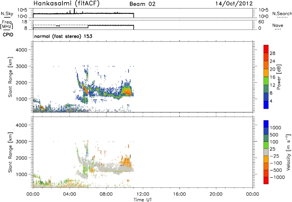Click the CPID row label
The height and width of the screenshot is (202, 292).
(x=8, y=35)
